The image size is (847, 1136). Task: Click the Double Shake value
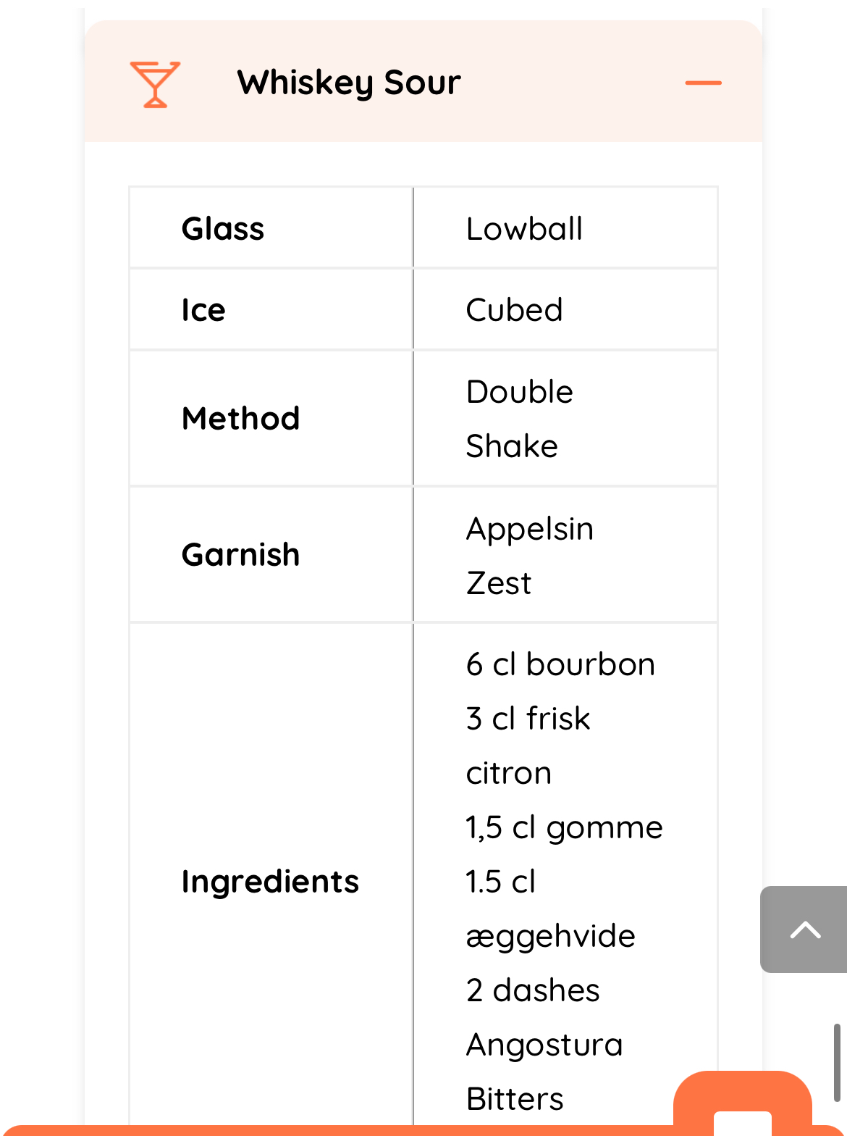click(519, 419)
